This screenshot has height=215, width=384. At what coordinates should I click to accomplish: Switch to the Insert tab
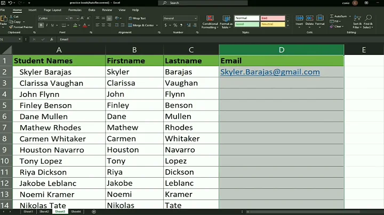(33, 10)
